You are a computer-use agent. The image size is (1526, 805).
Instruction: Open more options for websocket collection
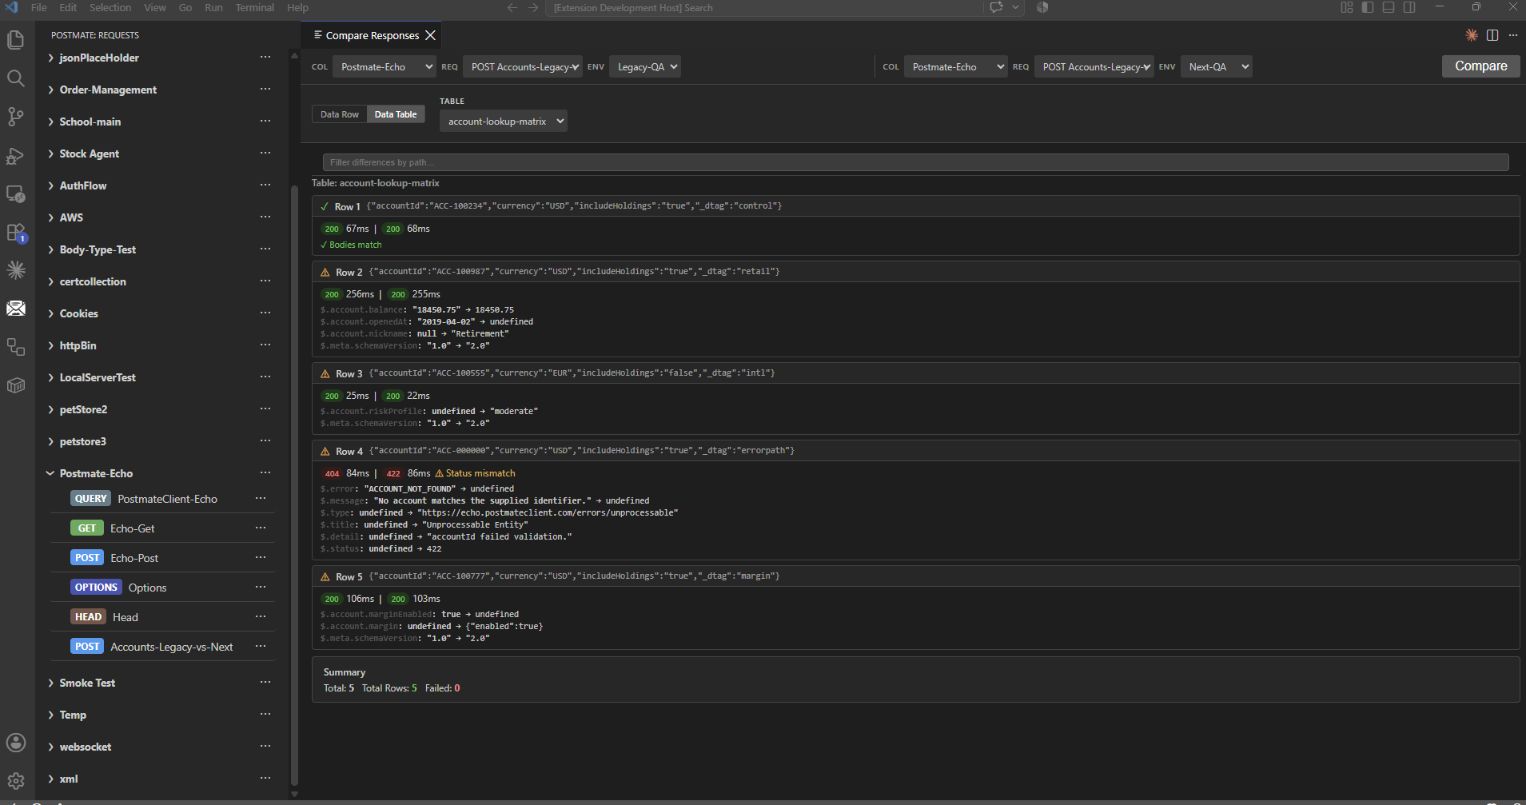coord(265,747)
